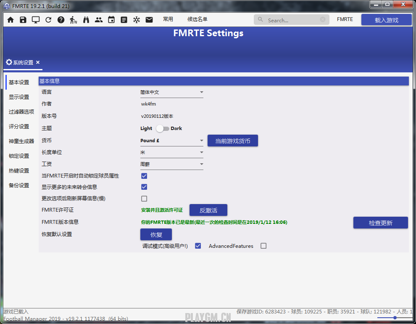Uncheck 显示更多的未来转会信息 checkbox

144,187
